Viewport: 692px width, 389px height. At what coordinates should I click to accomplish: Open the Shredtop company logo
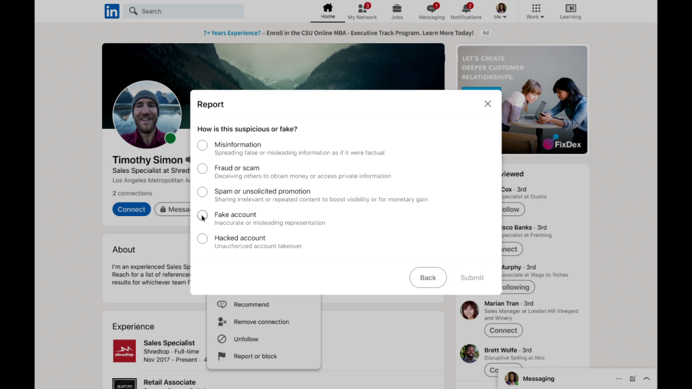[x=124, y=351]
